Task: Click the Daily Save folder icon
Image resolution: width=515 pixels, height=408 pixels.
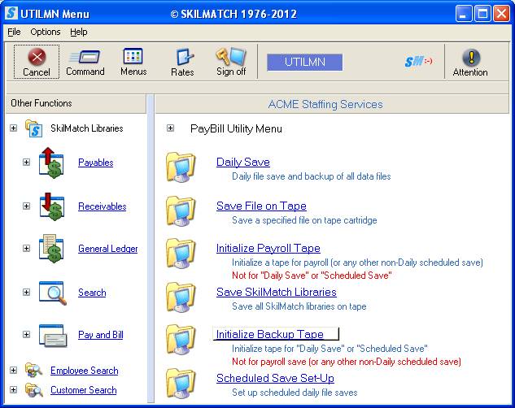Action: point(181,167)
